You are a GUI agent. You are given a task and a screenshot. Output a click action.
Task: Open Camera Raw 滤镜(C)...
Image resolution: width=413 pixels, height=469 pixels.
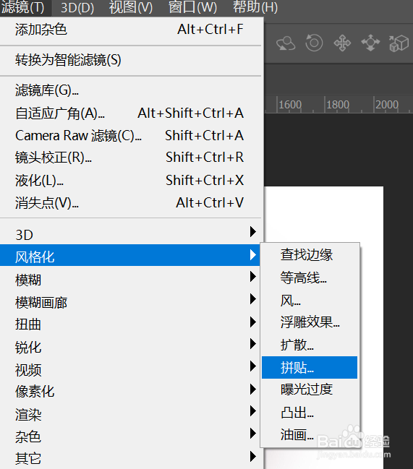[x=131, y=135]
